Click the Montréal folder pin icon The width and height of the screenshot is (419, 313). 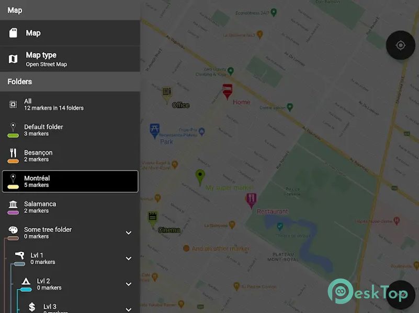pos(13,178)
